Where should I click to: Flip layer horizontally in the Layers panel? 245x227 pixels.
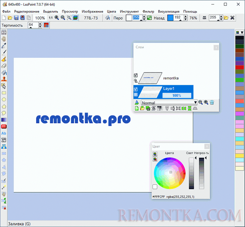[x=184, y=108]
